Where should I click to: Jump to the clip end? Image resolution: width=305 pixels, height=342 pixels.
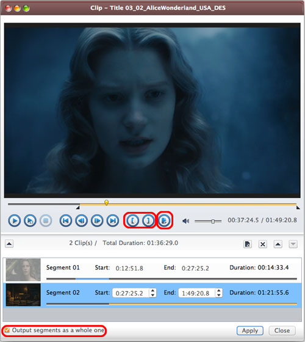tap(113, 220)
